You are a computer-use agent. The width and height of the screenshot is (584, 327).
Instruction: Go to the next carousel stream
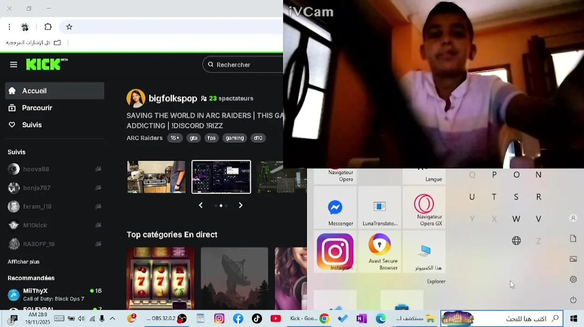241,205
